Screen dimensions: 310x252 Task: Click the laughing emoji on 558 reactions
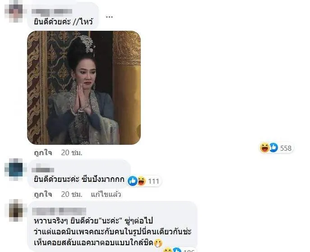(x=264, y=147)
